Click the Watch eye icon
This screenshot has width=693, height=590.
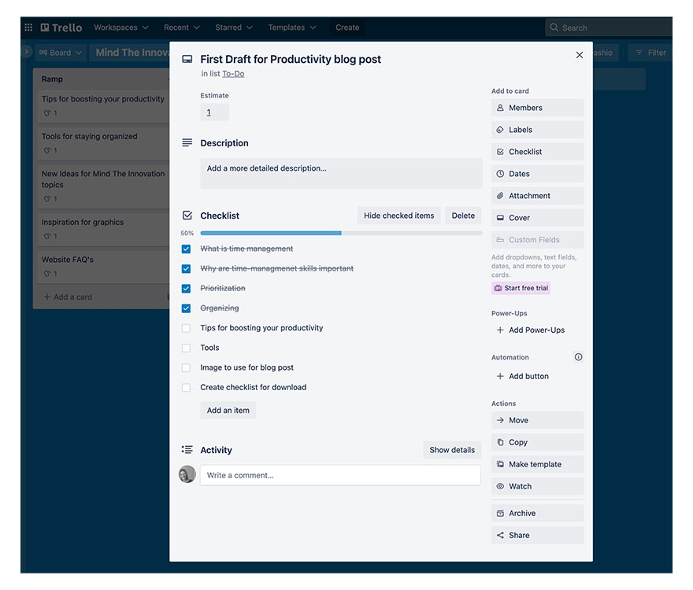(500, 486)
